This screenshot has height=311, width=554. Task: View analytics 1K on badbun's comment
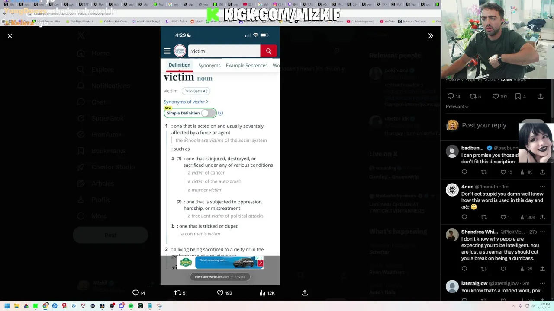pos(527,172)
